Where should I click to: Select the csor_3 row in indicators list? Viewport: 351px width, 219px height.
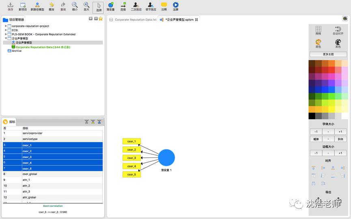53,157
